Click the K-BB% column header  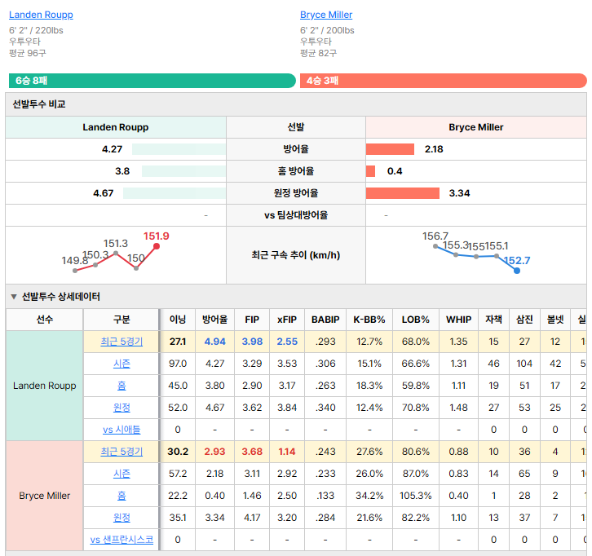369,320
